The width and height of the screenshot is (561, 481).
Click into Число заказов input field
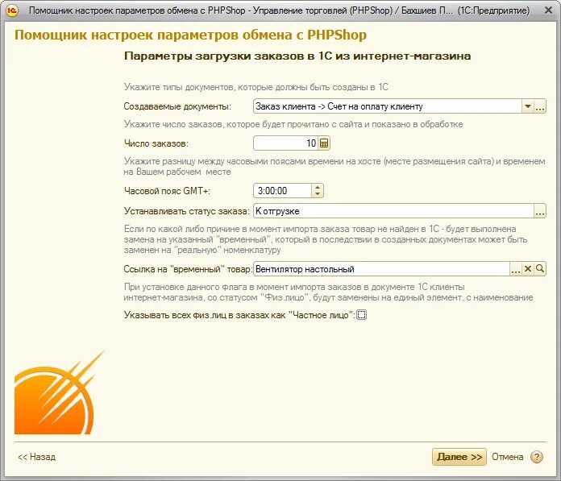pyautogui.click(x=286, y=143)
